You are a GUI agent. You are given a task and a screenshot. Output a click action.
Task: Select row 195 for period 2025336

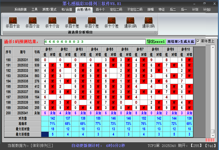click(23, 87)
